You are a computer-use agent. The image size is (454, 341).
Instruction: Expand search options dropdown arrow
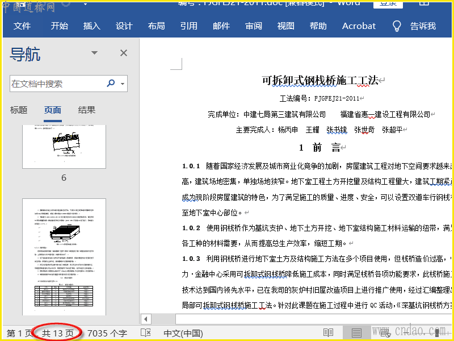pos(122,84)
